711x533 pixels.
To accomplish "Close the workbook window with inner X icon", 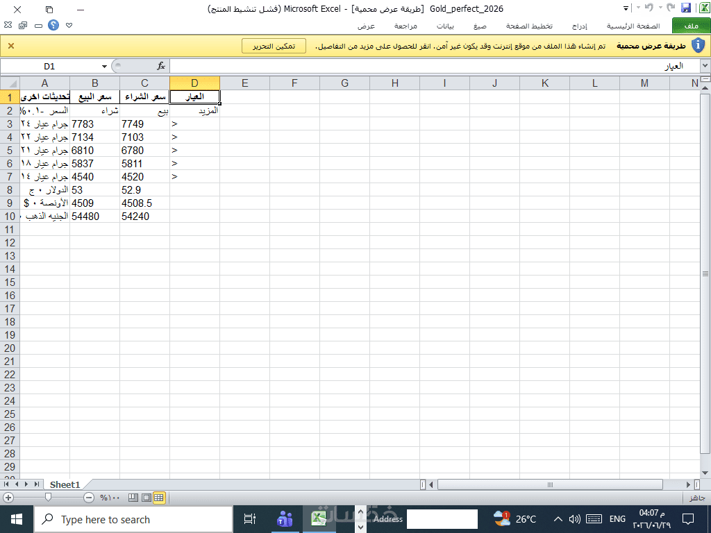I will click(x=8, y=26).
